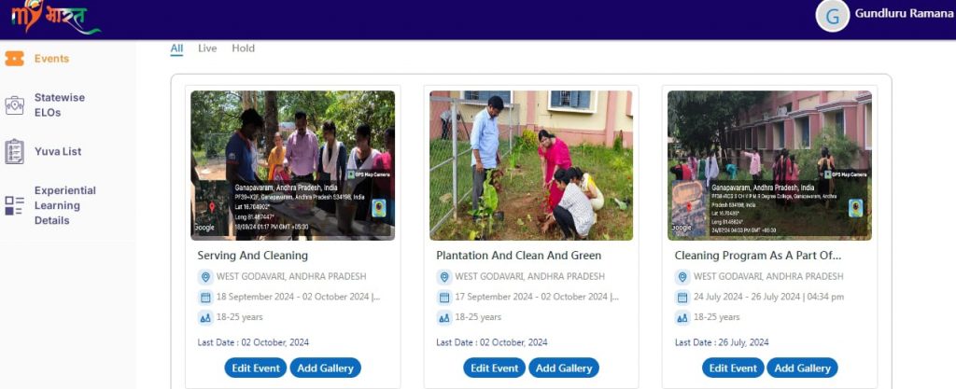This screenshot has height=389, width=956.
Task: Switch to the Live tab
Action: pos(207,49)
